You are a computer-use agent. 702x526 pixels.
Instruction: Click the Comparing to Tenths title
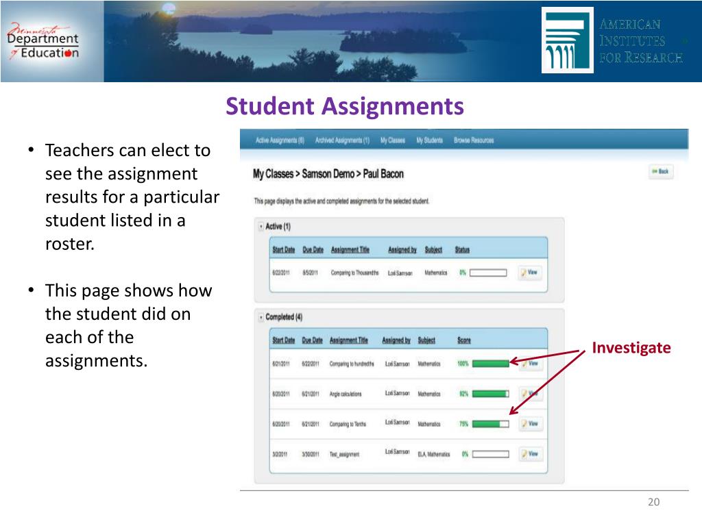click(348, 424)
